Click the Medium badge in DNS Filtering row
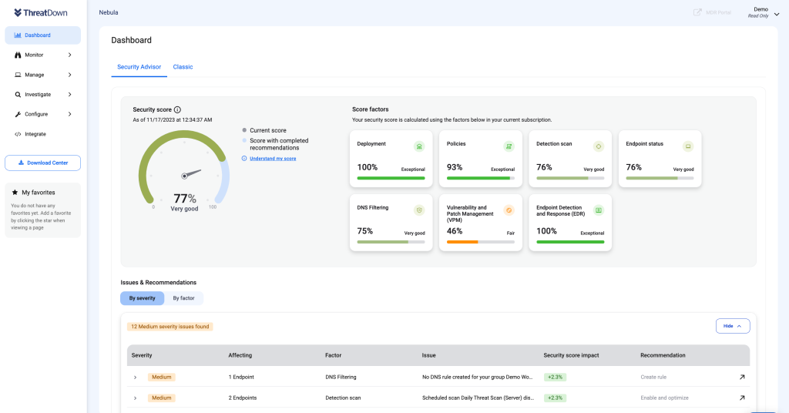Viewport: 789px width, 413px height. pyautogui.click(x=162, y=377)
